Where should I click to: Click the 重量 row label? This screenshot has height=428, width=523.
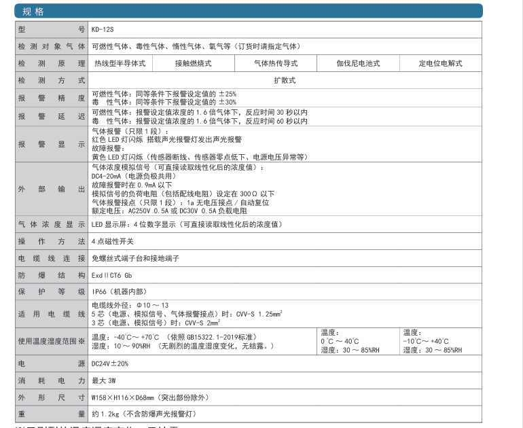click(52, 414)
